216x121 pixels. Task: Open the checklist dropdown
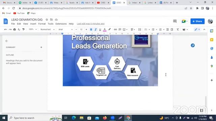147,30
